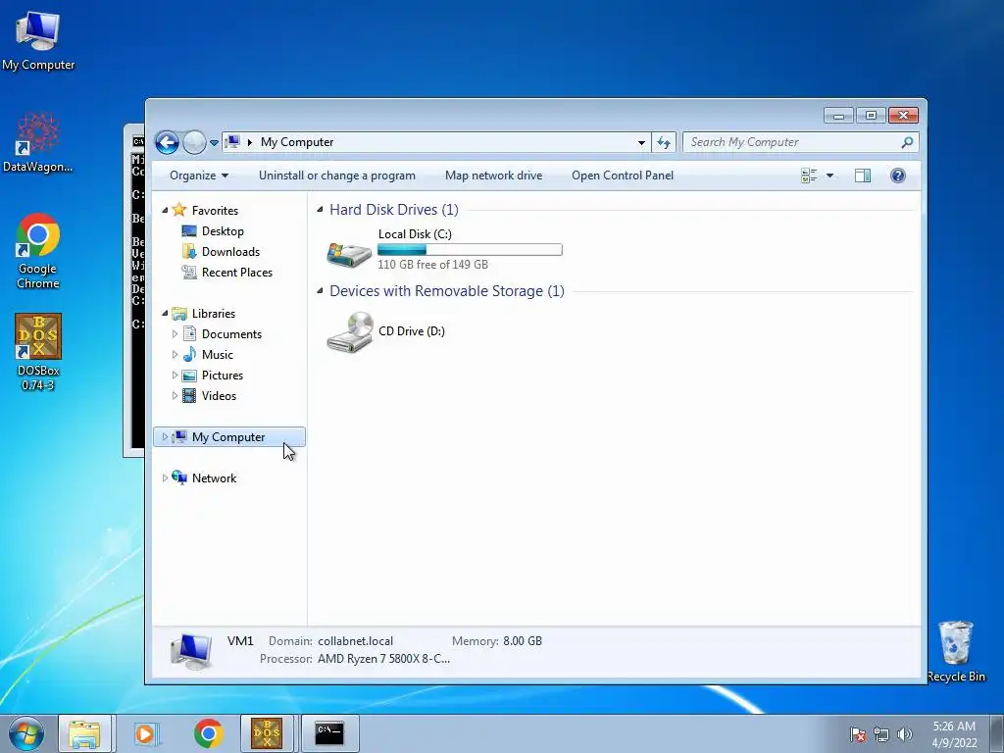The height and width of the screenshot is (753, 1004).
Task: Collapse Devices with Removable Storage group
Action: (320, 290)
